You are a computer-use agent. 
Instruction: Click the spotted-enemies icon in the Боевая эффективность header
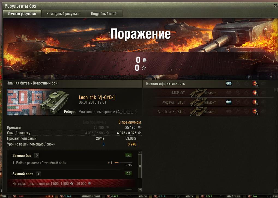[229, 83]
